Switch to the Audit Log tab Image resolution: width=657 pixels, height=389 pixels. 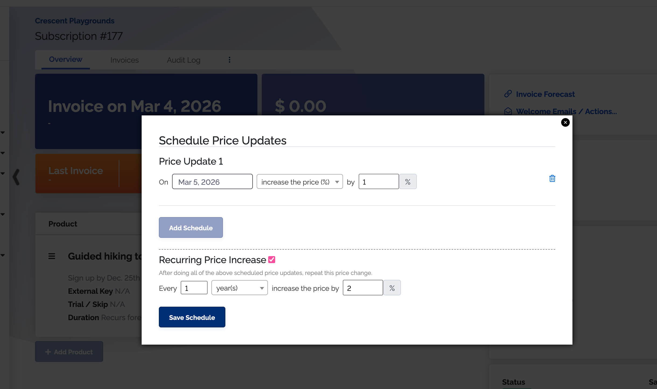click(x=183, y=60)
